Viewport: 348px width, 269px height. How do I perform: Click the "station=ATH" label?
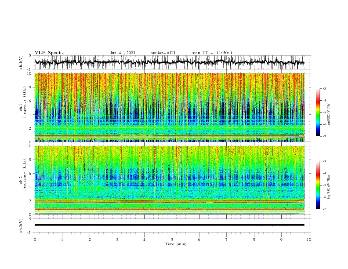[163, 53]
